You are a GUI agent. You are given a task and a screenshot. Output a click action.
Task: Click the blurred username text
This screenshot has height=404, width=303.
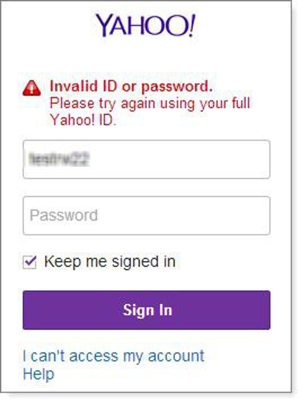[x=59, y=159]
